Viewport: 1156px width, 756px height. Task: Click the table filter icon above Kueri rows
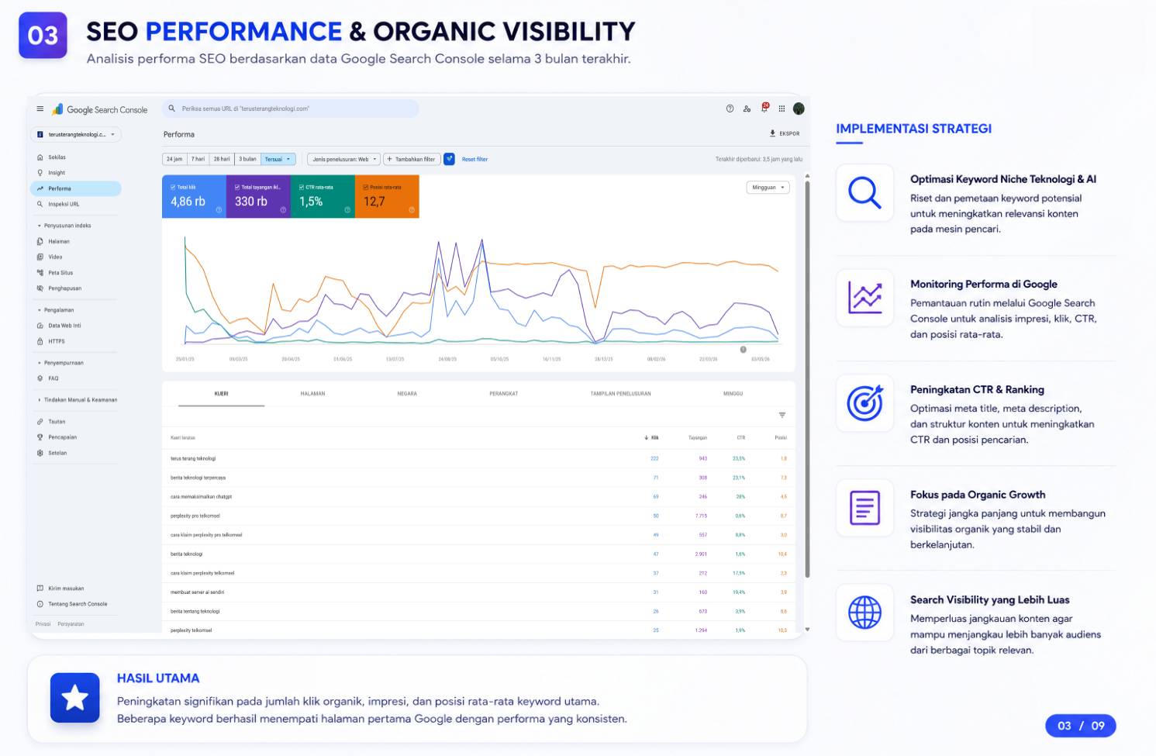pos(782,415)
